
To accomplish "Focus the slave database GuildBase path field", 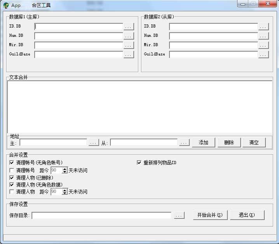I will point(213,55).
